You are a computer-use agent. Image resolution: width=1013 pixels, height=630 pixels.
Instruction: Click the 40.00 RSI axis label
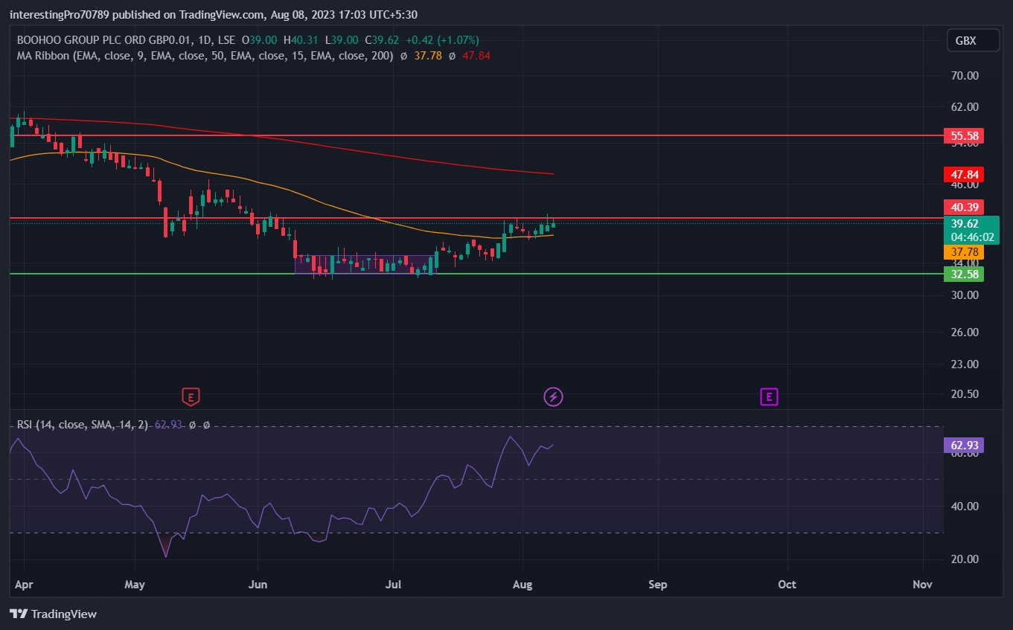963,507
